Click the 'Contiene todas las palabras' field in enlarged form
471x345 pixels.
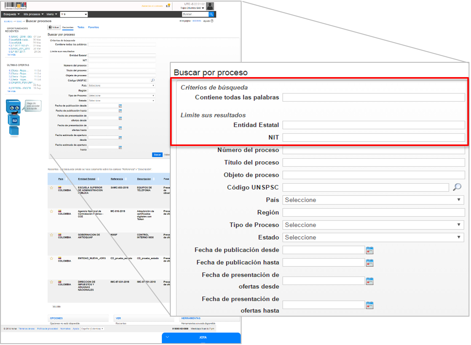pos(373,98)
